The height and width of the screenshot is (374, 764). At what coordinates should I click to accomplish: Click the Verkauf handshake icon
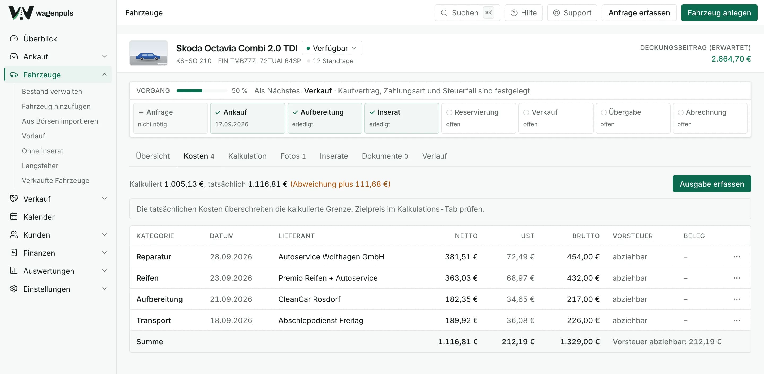point(14,199)
